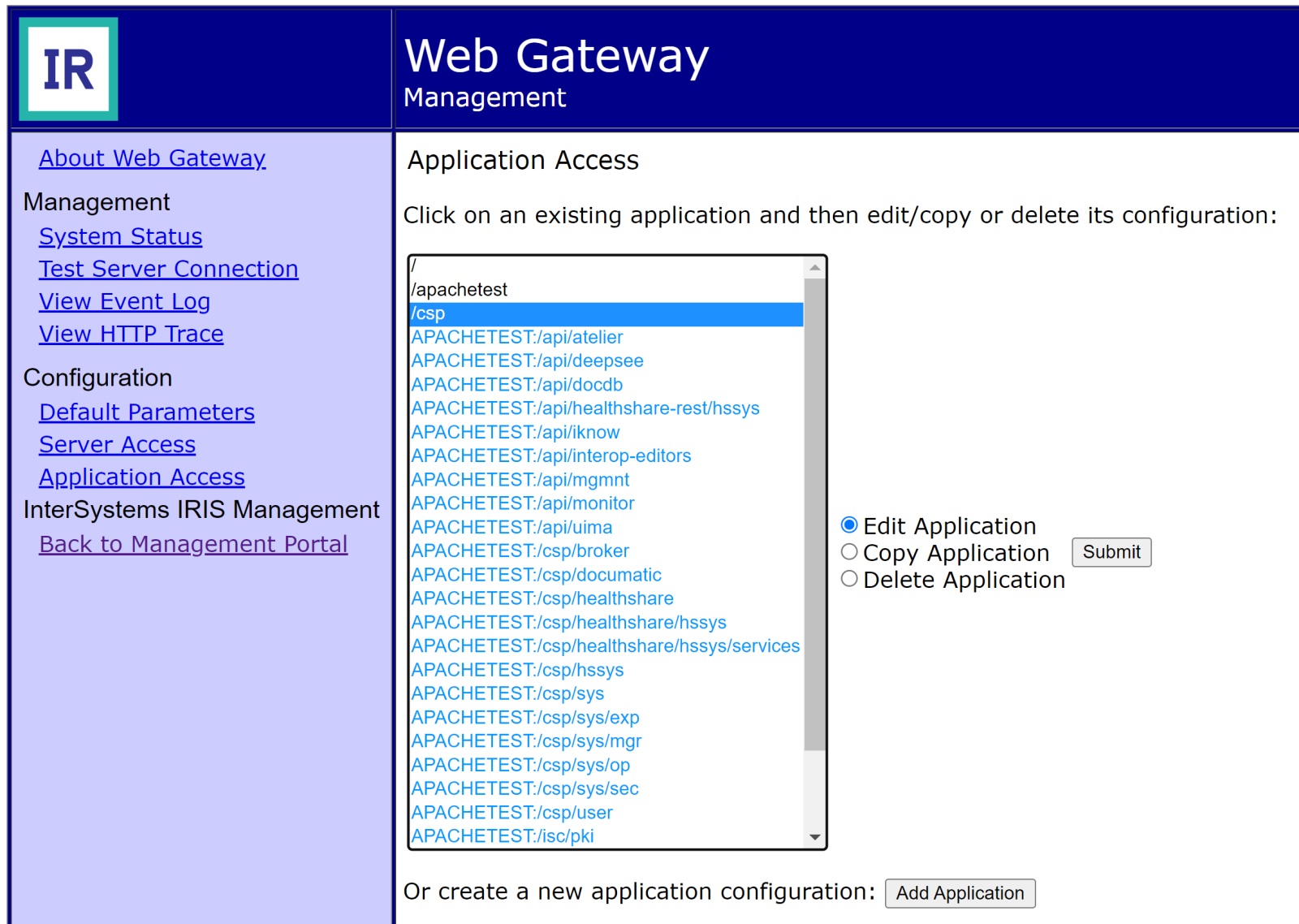This screenshot has width=1299, height=924.
Task: Navigate to Default Parameters
Action: click(146, 412)
